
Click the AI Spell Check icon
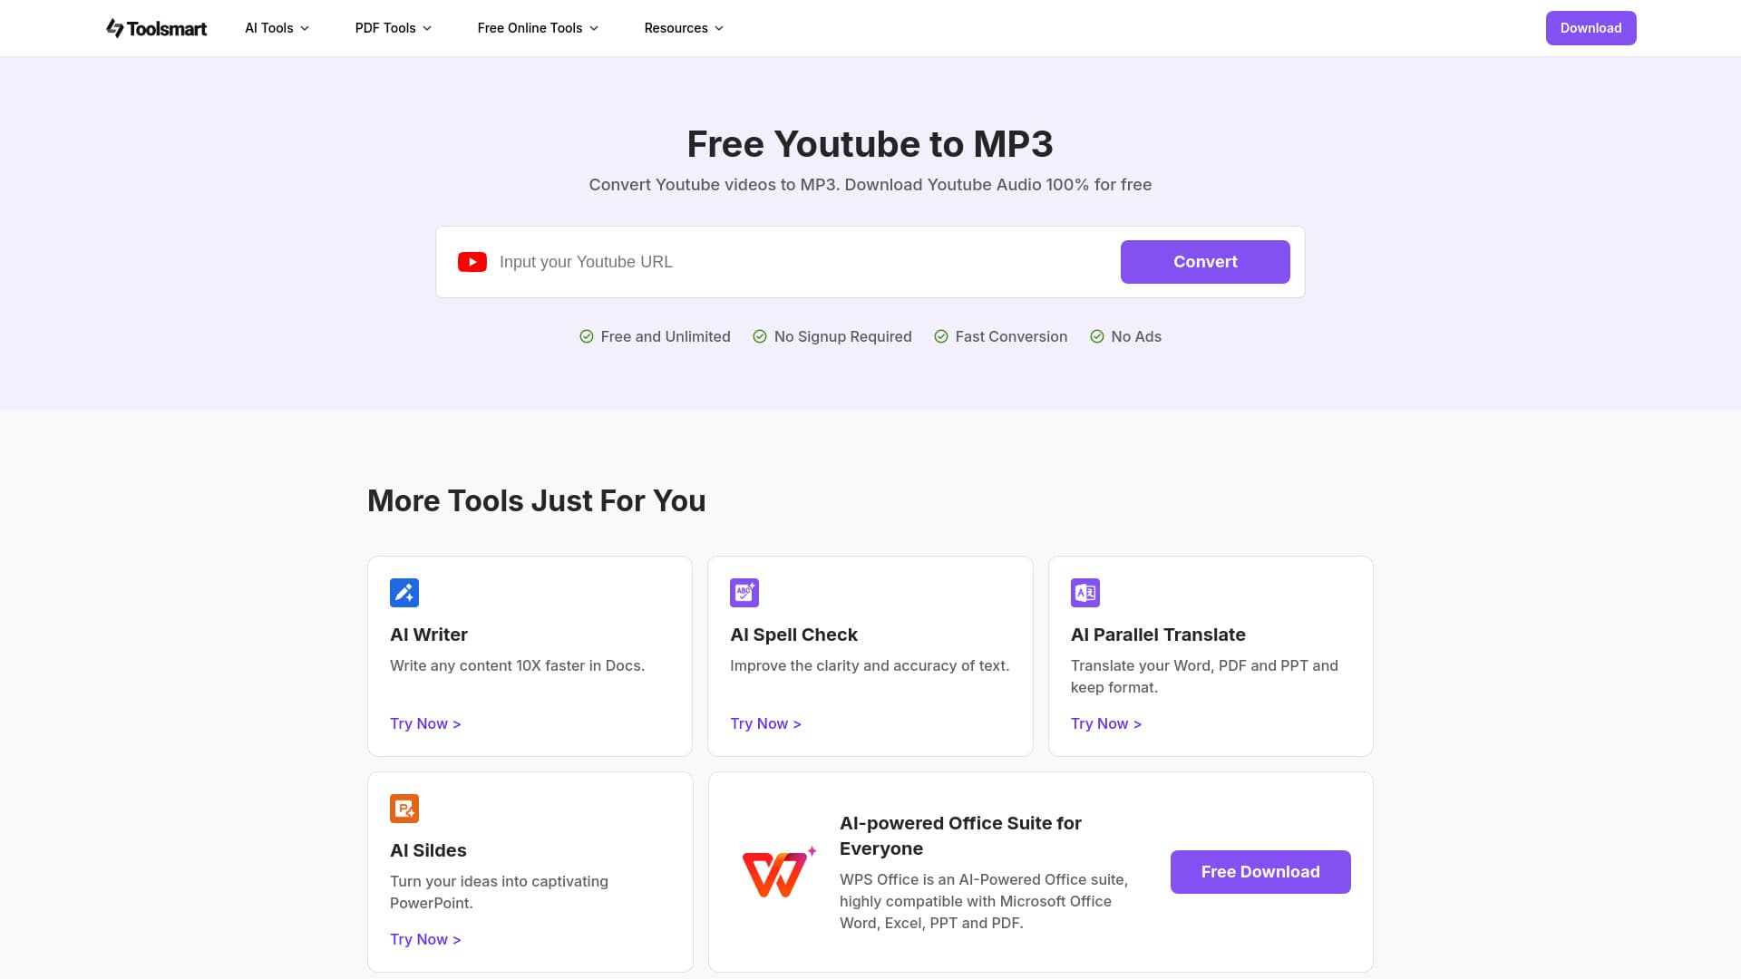pos(744,593)
